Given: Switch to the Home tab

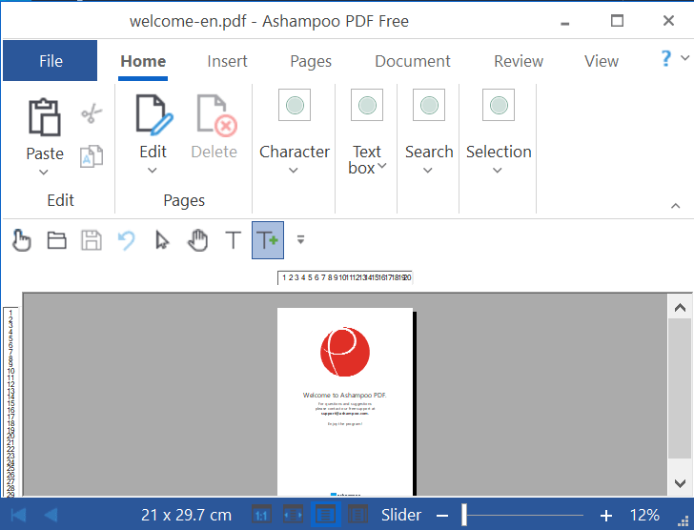Looking at the screenshot, I should pos(143,61).
